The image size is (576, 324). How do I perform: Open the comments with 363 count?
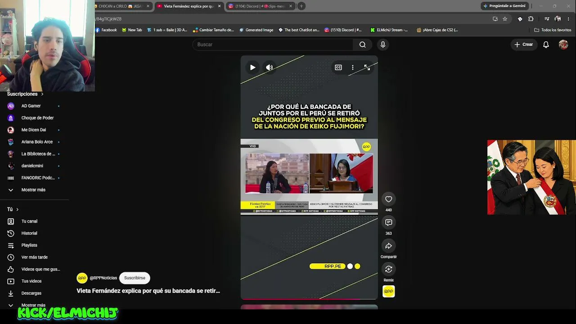pyautogui.click(x=388, y=222)
